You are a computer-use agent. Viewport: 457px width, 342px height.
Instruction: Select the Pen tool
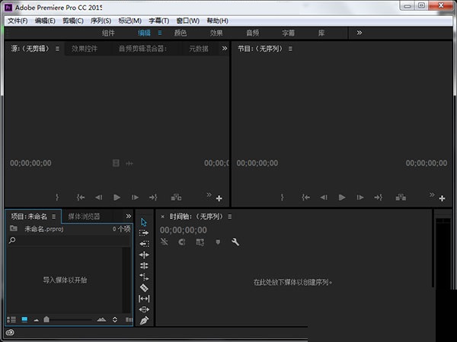click(x=144, y=321)
